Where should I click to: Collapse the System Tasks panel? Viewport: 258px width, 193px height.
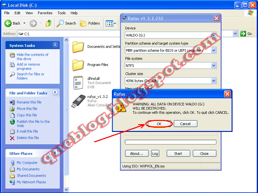coord(55,45)
